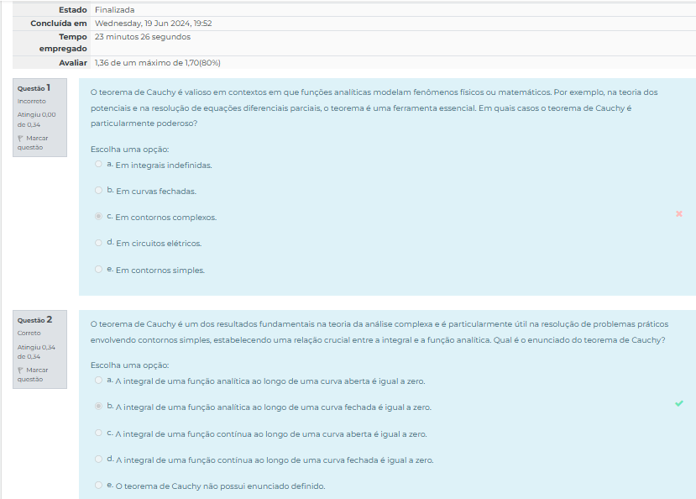Click the Questão 2 question paragraph text
Image resolution: width=696 pixels, height=499 pixels.
(x=379, y=332)
